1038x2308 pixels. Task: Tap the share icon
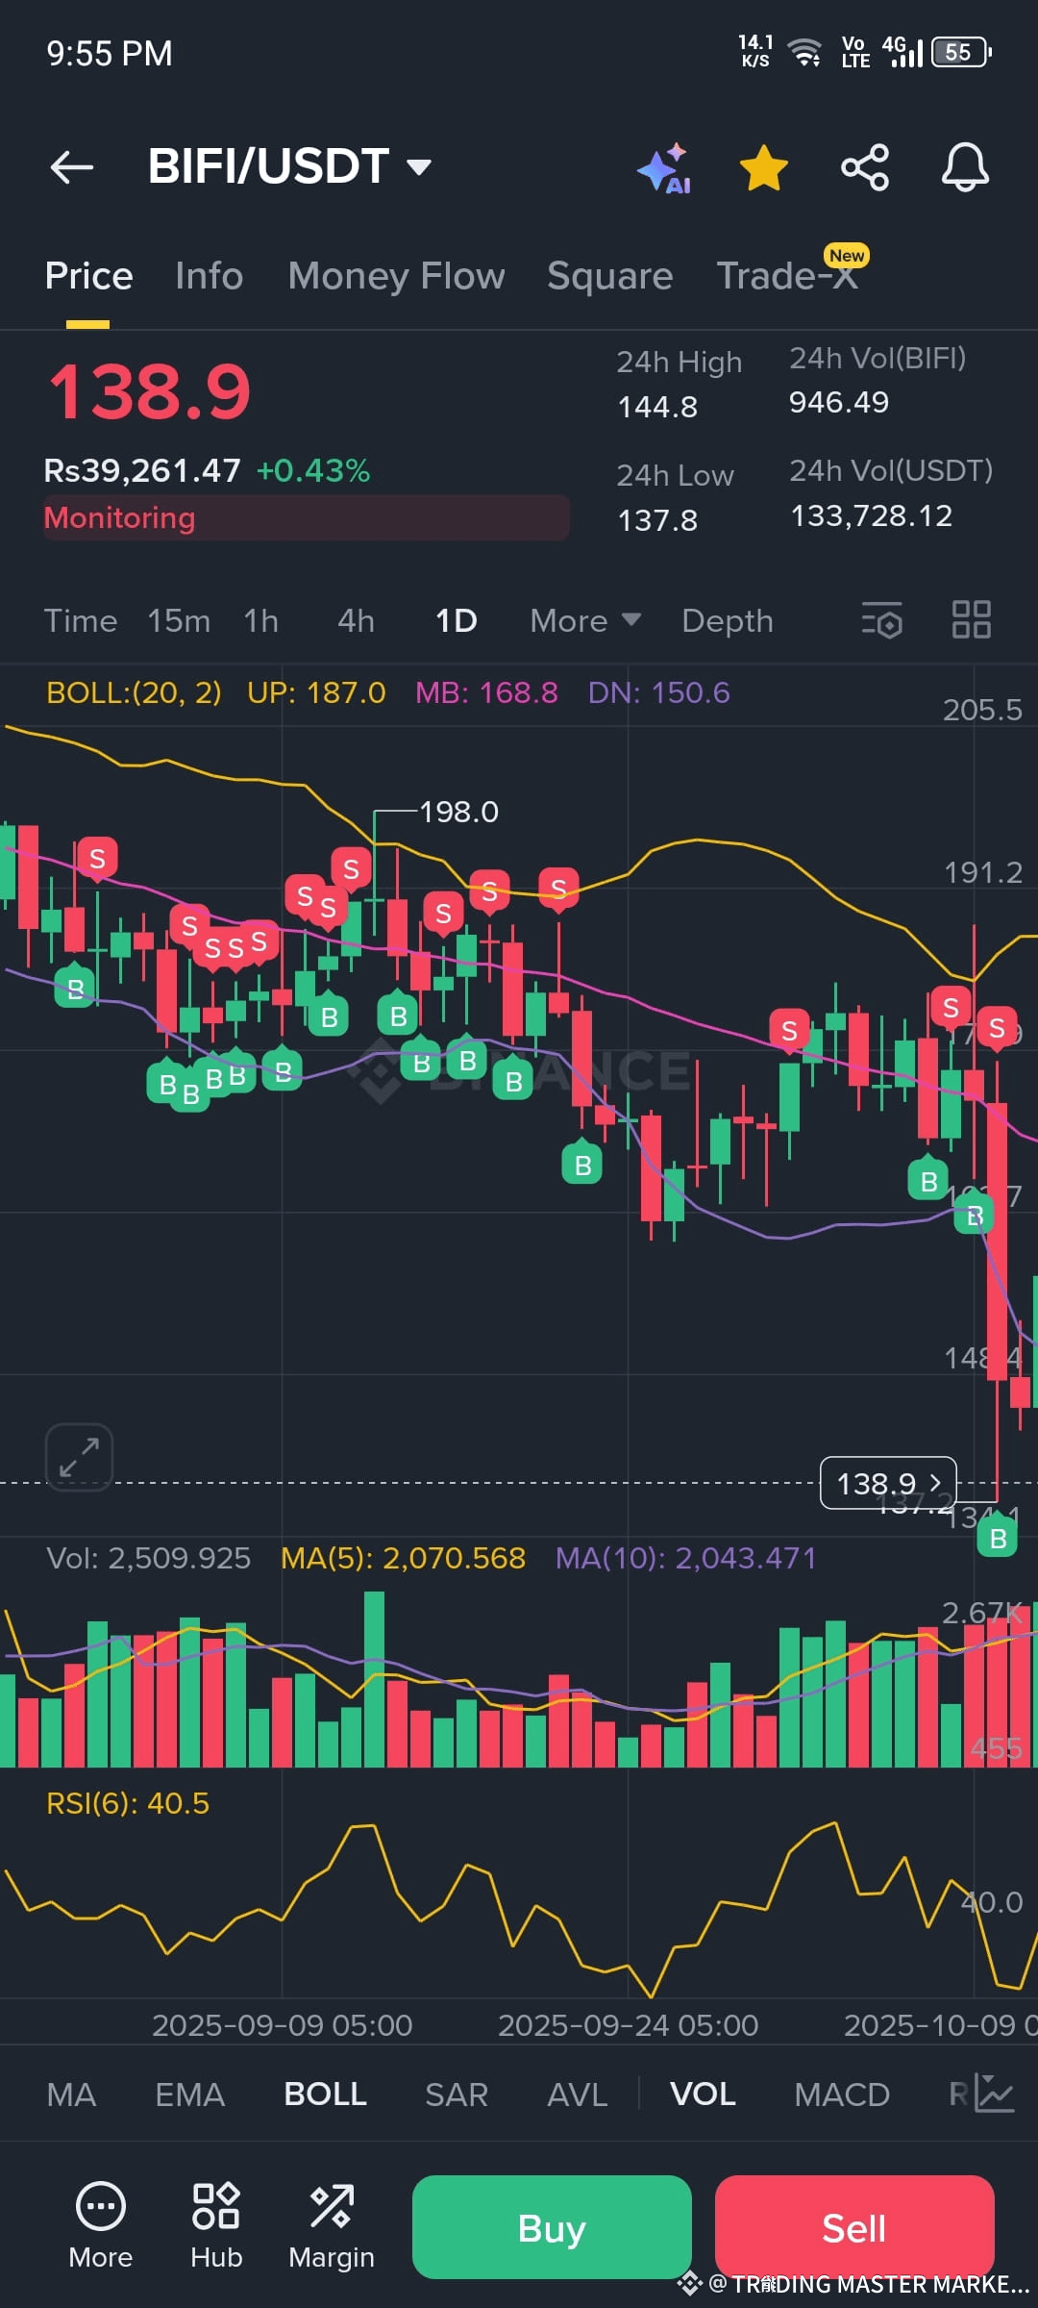coord(865,167)
